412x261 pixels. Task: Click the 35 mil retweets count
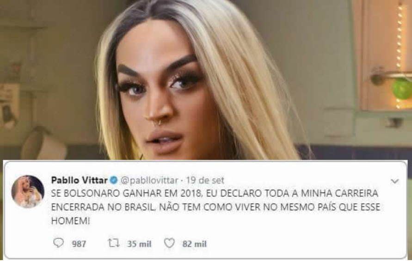point(139,244)
